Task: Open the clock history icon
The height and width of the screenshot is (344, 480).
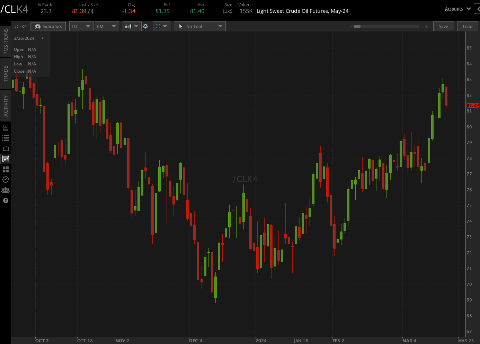Action: [6, 180]
